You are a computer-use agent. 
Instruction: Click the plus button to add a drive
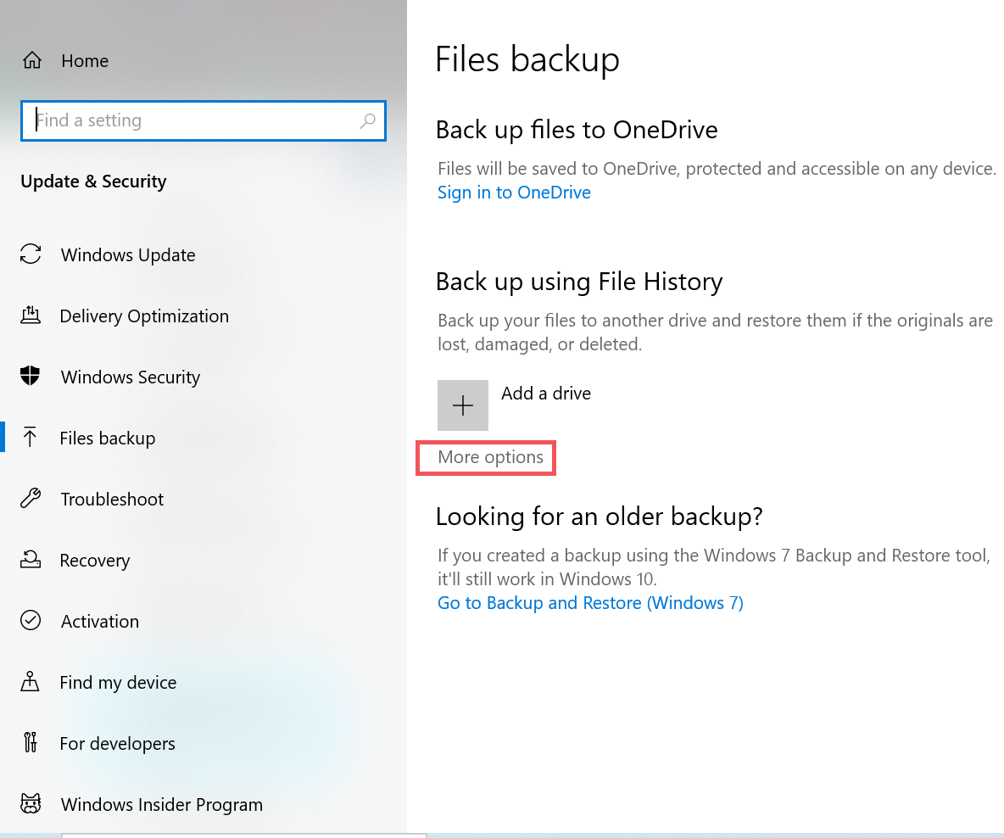tap(463, 405)
